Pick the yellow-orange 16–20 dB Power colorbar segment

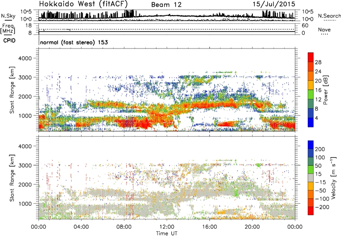coord(311,85)
